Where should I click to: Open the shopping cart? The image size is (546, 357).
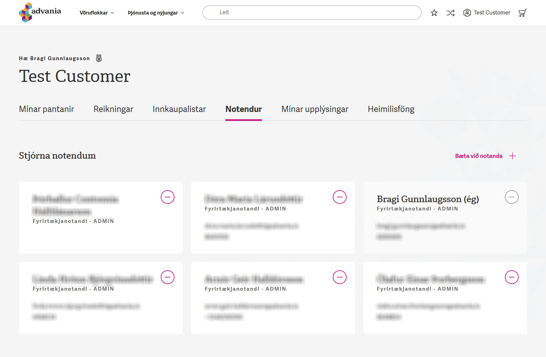[523, 13]
